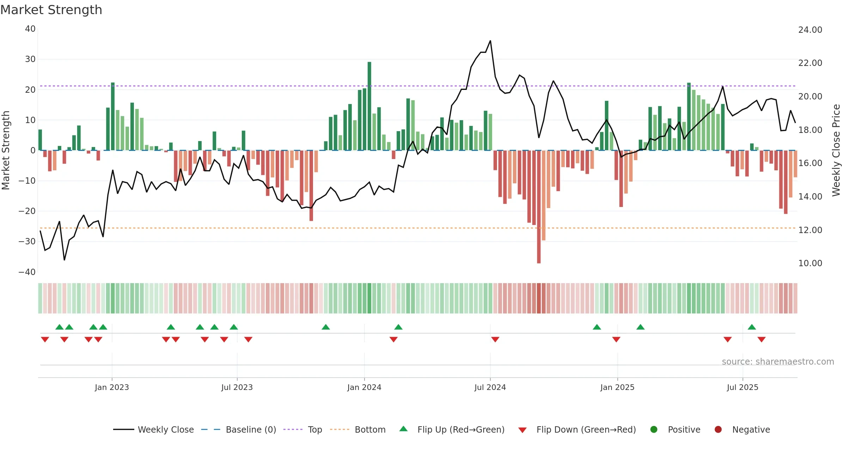
Task: Click the last red flip-down marker after Jul 2025
Action: 761,340
